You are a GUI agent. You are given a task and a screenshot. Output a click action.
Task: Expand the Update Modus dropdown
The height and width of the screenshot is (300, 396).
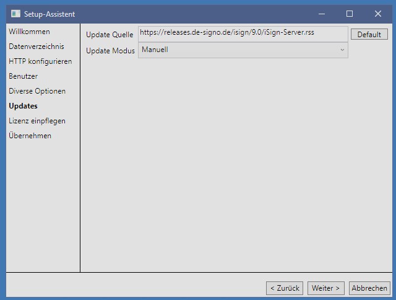[243, 50]
